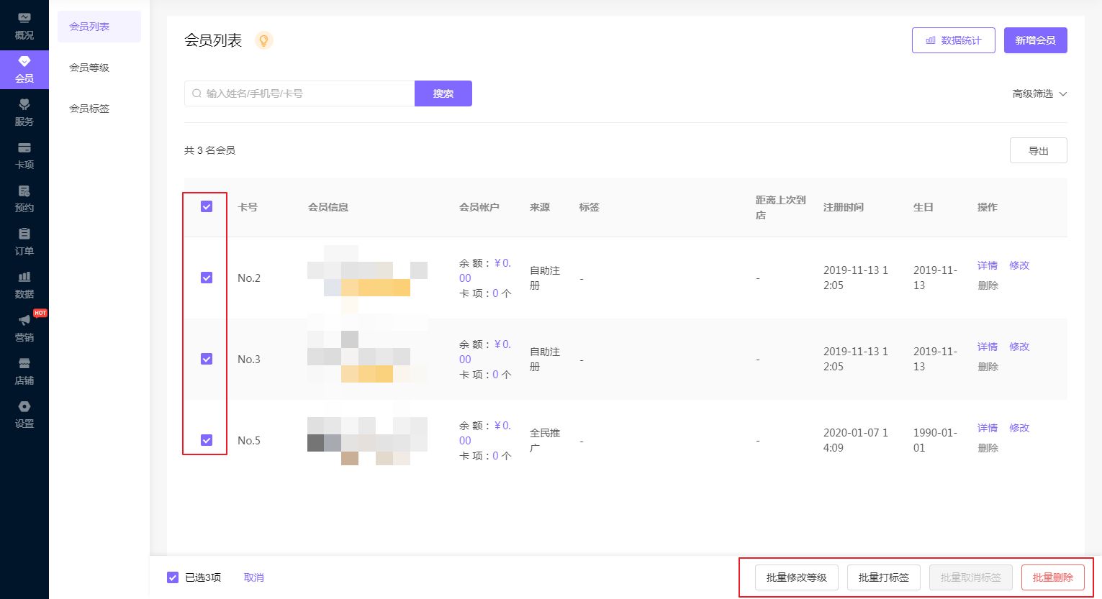
Task: Click 取消 to cancel selection
Action: 254,577
